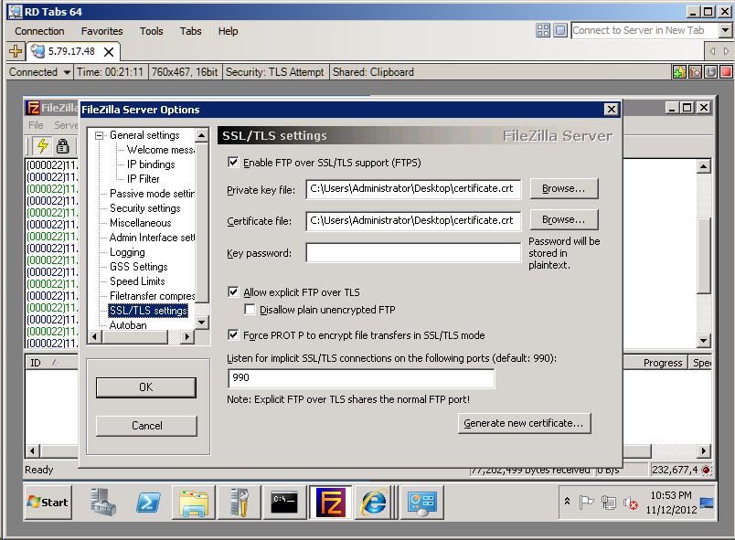Open the FileZilla Server icon in the taskbar
This screenshot has height=540, width=735.
click(330, 502)
